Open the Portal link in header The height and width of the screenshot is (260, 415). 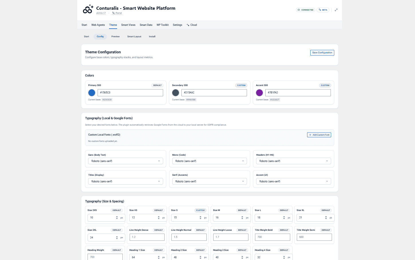click(x=117, y=13)
